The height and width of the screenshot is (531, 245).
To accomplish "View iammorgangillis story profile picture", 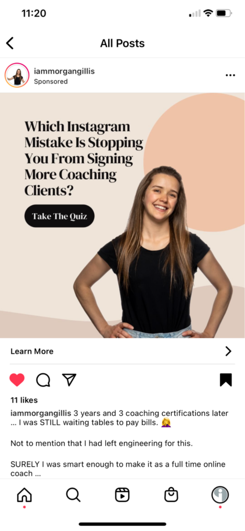I will (17, 75).
